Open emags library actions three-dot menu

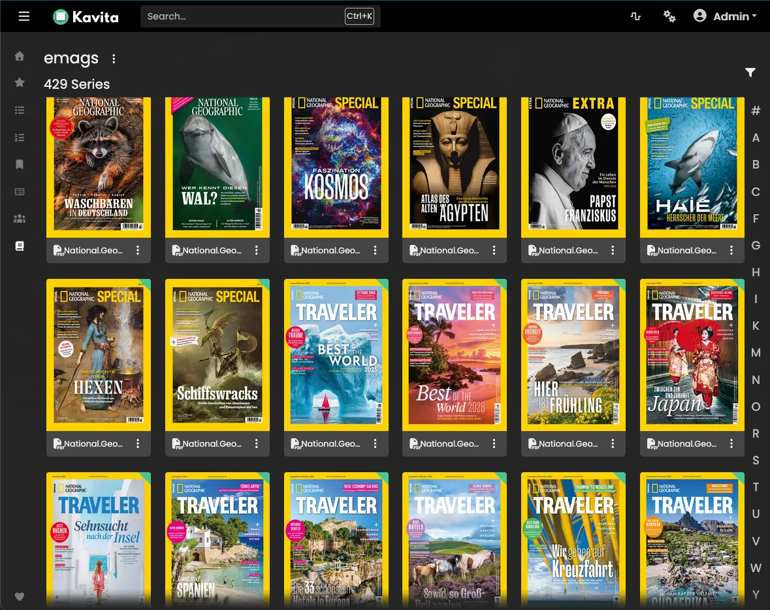(114, 59)
